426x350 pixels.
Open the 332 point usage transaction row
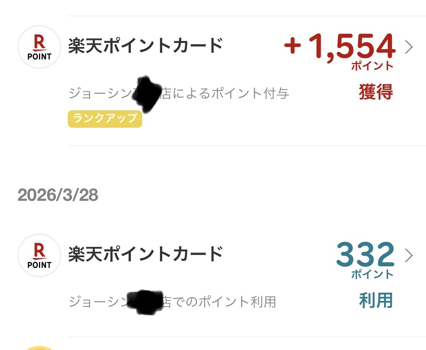pyautogui.click(x=213, y=273)
